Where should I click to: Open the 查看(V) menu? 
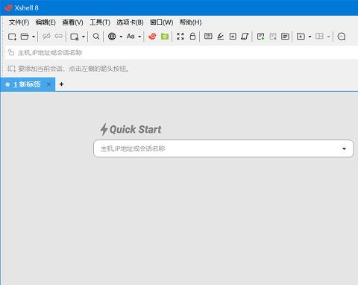coord(72,22)
